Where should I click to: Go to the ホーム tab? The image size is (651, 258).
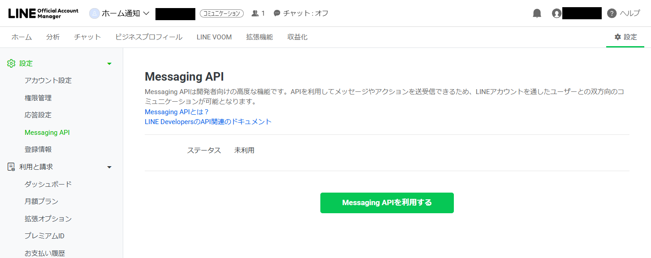tap(22, 37)
